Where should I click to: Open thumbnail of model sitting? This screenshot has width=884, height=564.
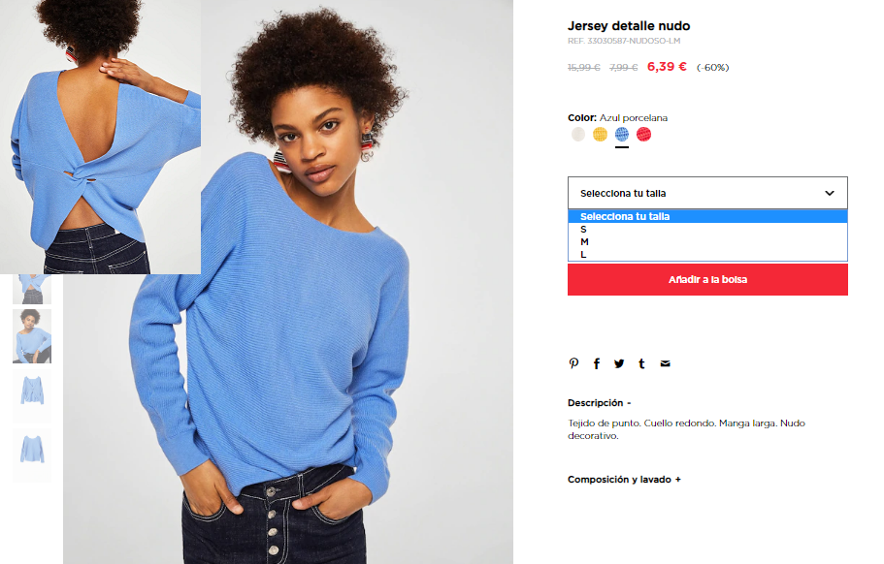(32, 336)
